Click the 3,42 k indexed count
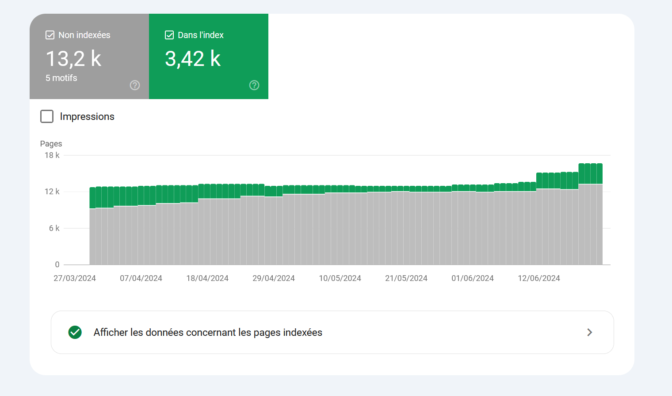Screen dimensions: 672x396 tap(193, 59)
